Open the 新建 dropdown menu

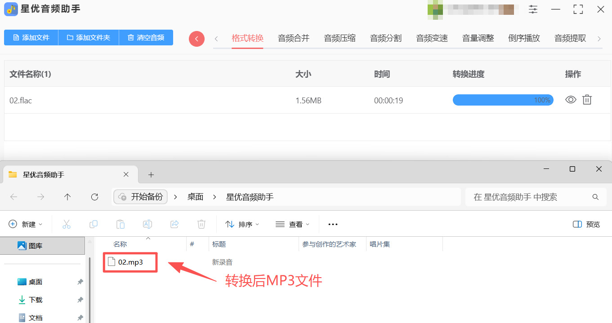[26, 224]
